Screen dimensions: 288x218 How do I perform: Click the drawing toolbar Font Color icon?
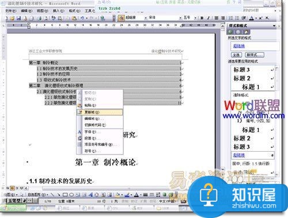(x=137, y=195)
